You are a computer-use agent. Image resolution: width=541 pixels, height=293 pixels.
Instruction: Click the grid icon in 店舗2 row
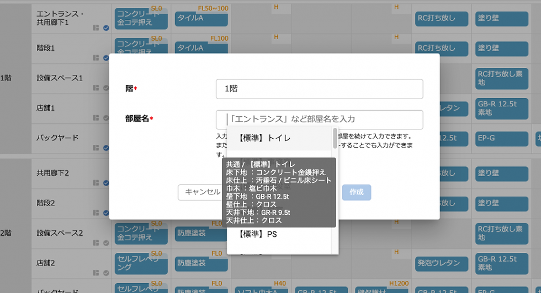coord(96,273)
